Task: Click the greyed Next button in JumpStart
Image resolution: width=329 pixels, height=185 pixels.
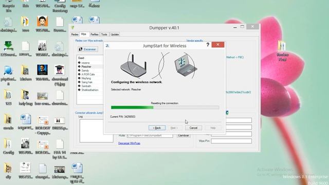Action: tap(174, 128)
